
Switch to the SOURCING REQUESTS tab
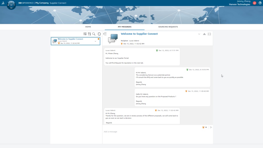(168, 27)
